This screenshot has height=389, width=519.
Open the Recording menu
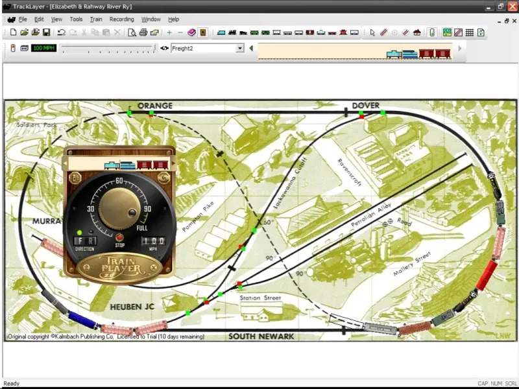click(121, 19)
